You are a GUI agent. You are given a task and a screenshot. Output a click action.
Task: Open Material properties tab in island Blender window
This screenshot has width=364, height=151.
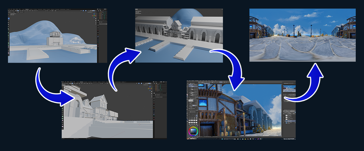tap(98, 44)
